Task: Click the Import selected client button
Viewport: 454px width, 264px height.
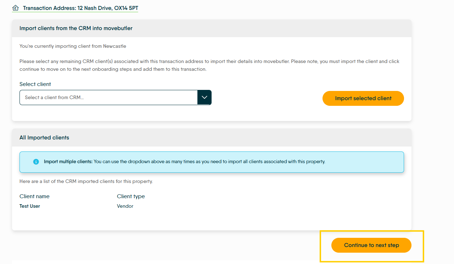Action: (363, 98)
